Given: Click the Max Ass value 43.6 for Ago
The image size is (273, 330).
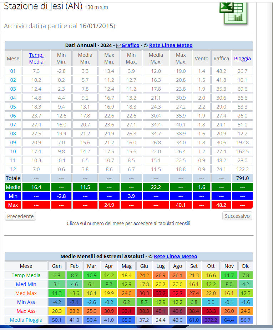Looking at the screenshot, I should pos(177,311).
